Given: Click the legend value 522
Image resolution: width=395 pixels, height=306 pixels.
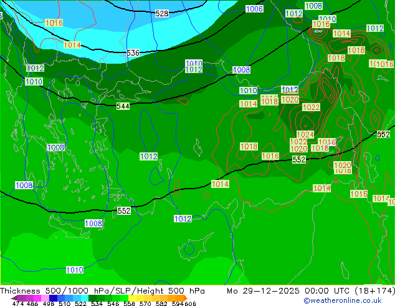Looking at the screenshot, I should tap(81, 304).
